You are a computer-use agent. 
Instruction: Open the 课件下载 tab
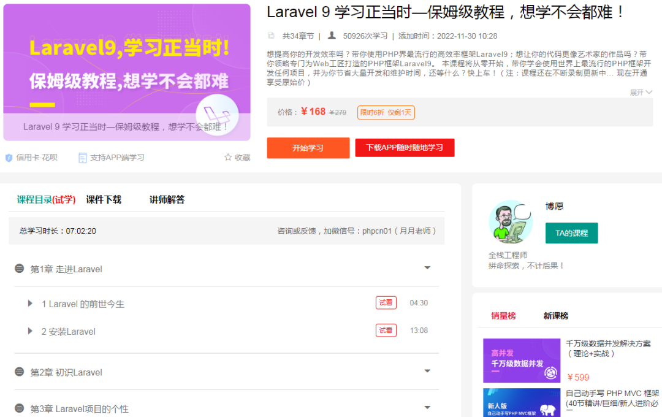click(x=104, y=200)
